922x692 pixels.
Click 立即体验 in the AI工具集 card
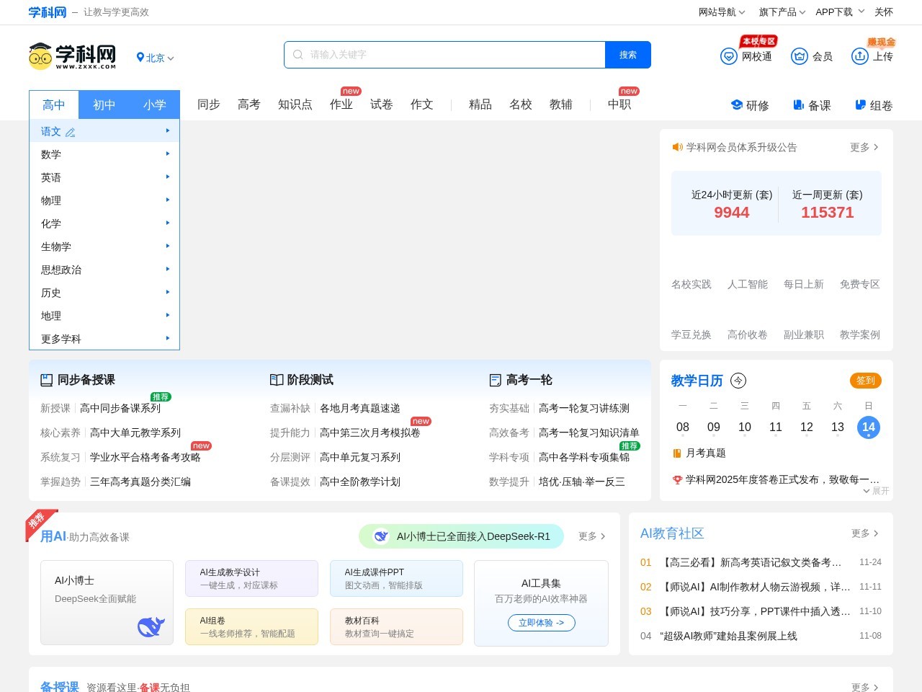[x=541, y=623]
